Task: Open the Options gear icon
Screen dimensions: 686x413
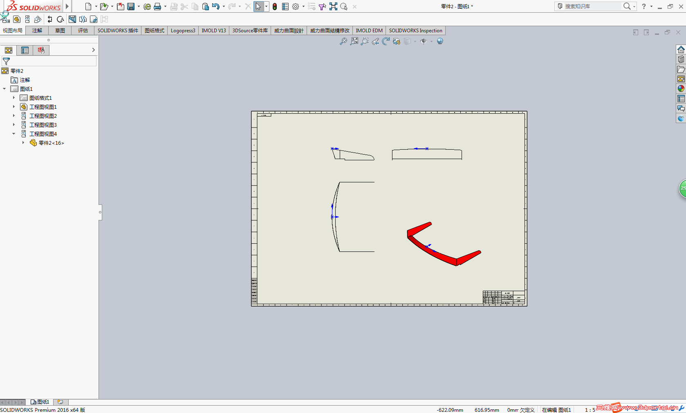Action: click(296, 7)
